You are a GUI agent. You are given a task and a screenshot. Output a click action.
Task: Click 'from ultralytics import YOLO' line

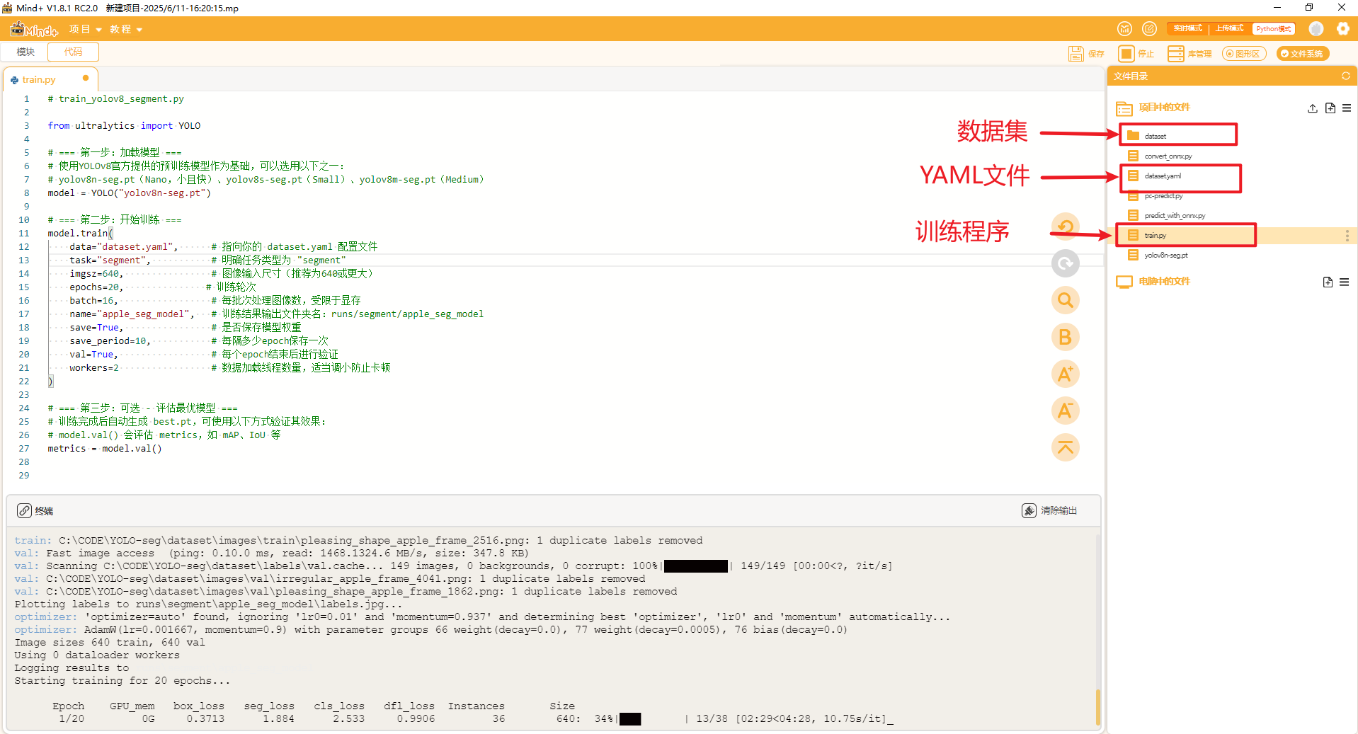(x=124, y=125)
